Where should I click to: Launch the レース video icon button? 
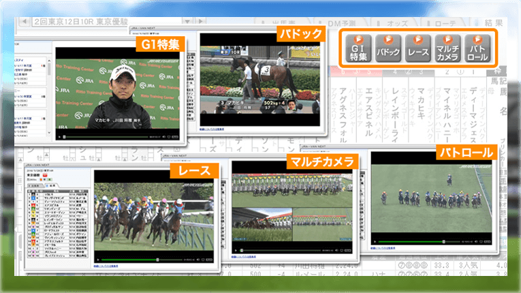pyautogui.click(x=417, y=48)
